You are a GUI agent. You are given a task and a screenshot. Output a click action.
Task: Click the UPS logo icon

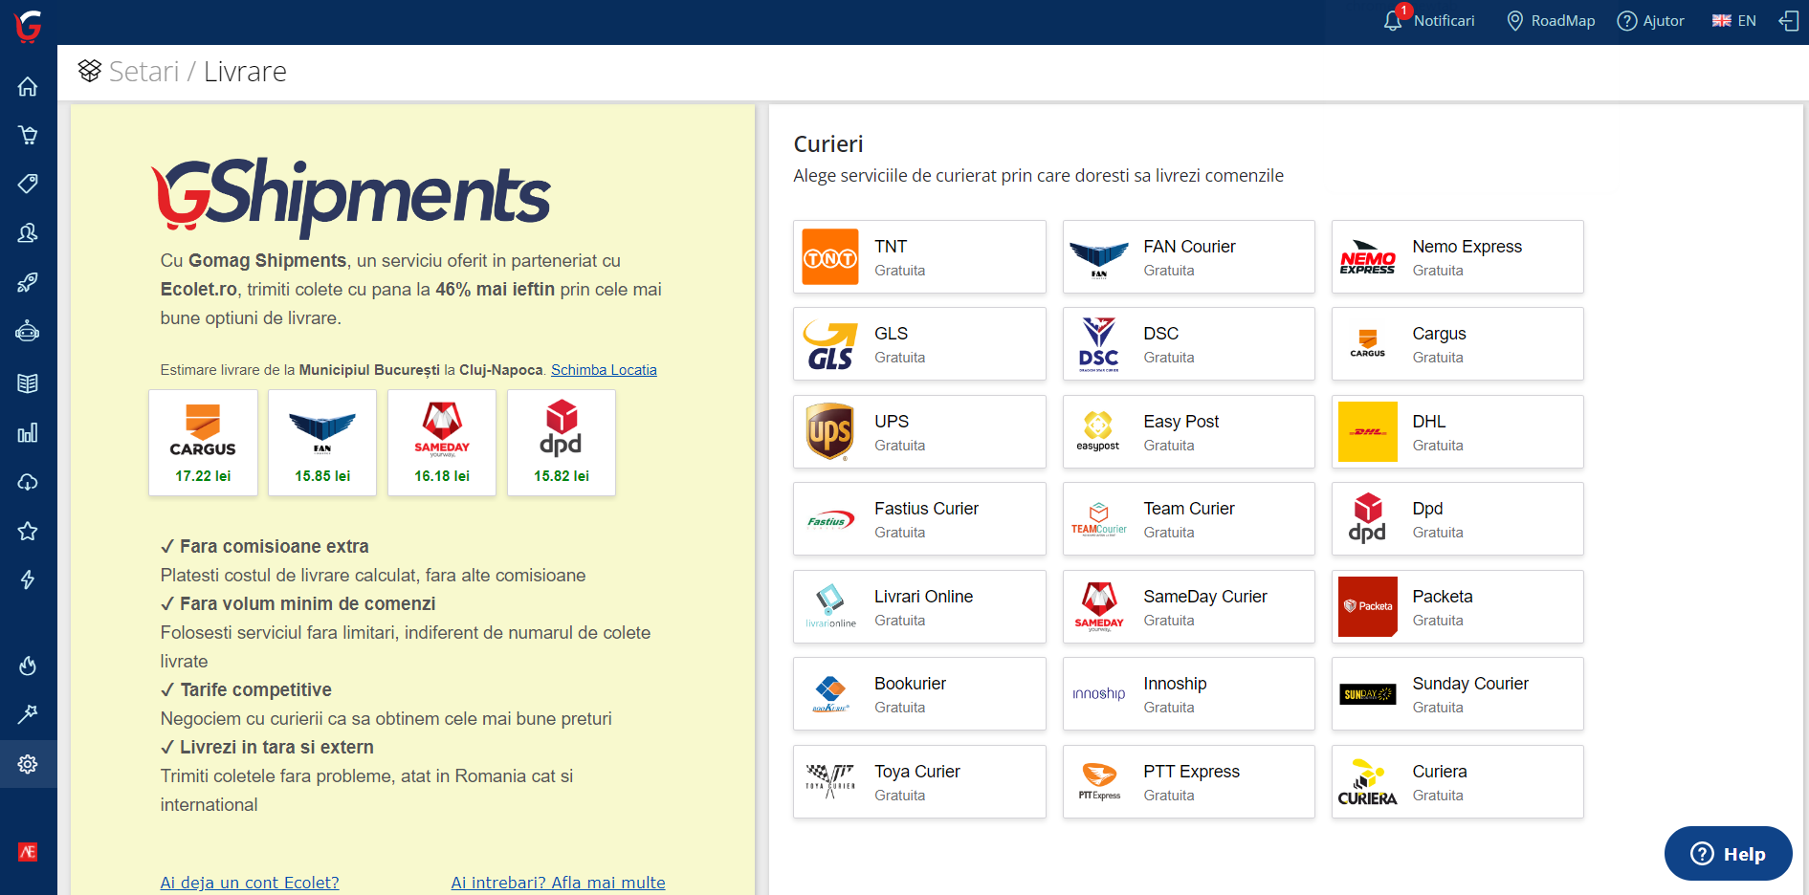tap(829, 432)
